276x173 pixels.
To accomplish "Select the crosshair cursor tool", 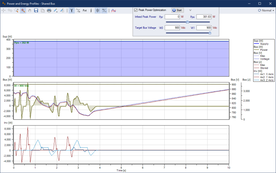I will click(x=4, y=10).
